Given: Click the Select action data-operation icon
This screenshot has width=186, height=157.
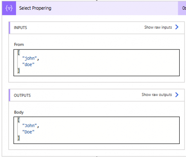Looking at the screenshot, I should coord(9,8).
